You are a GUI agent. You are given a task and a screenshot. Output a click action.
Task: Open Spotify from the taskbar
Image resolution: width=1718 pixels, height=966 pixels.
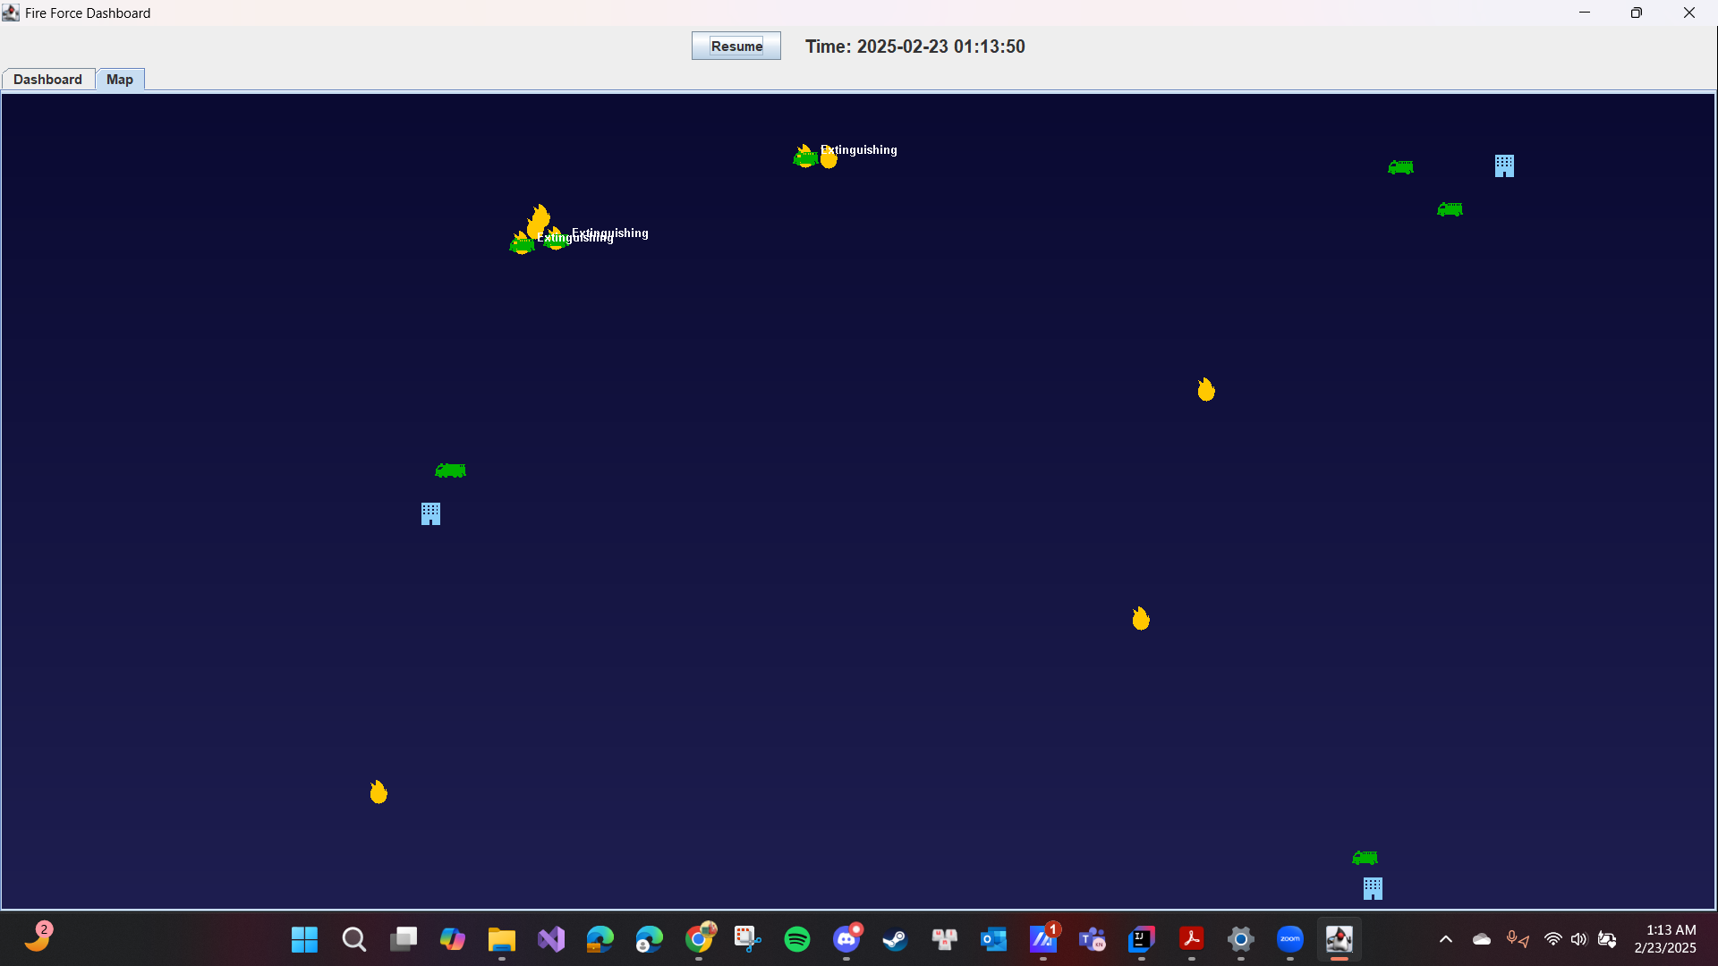pos(796,939)
